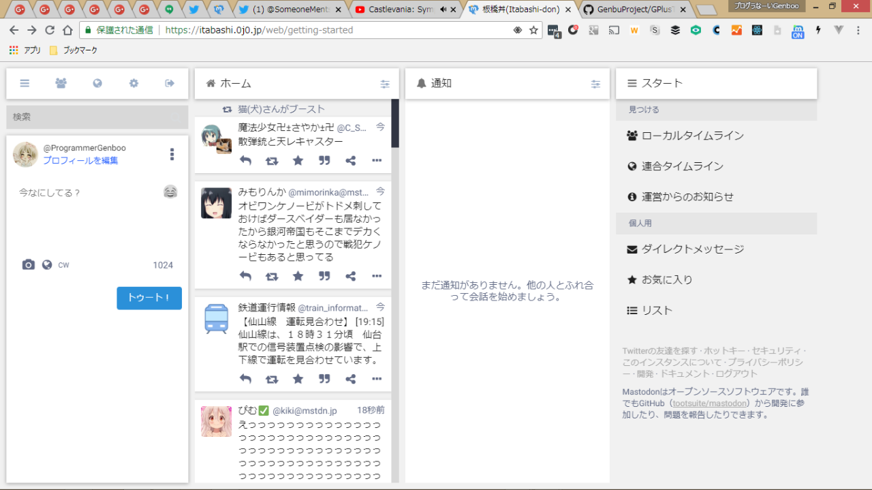Favourite the みもりんか post with the star
The height and width of the screenshot is (490, 872).
click(298, 276)
